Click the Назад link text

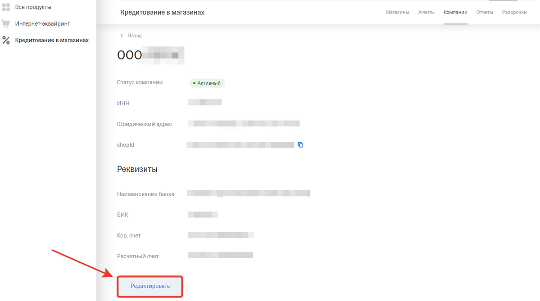[134, 36]
